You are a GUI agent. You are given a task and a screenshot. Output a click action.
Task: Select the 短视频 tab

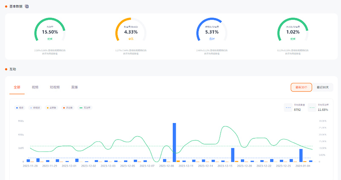point(55,87)
